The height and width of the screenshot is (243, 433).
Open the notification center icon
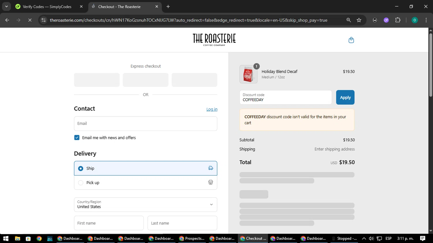click(x=423, y=238)
